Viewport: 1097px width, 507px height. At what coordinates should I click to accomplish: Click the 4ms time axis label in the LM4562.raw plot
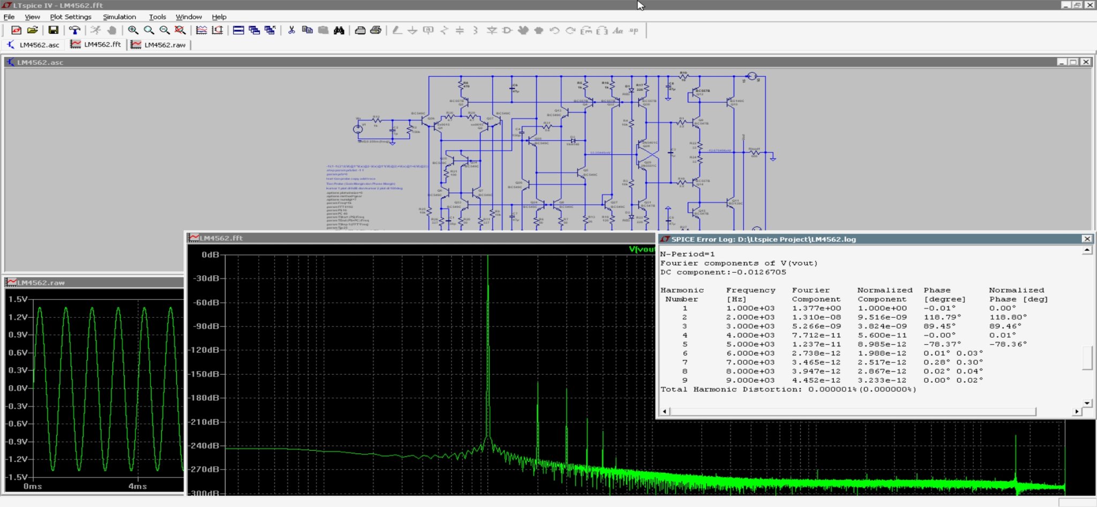tap(138, 486)
